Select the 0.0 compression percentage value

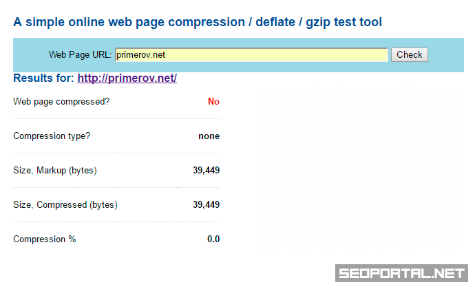click(x=213, y=239)
